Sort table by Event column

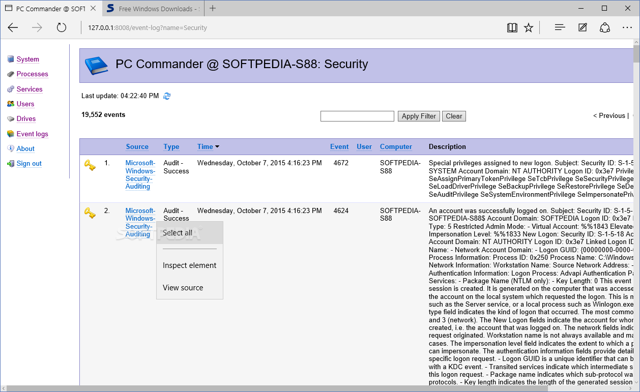pos(339,147)
